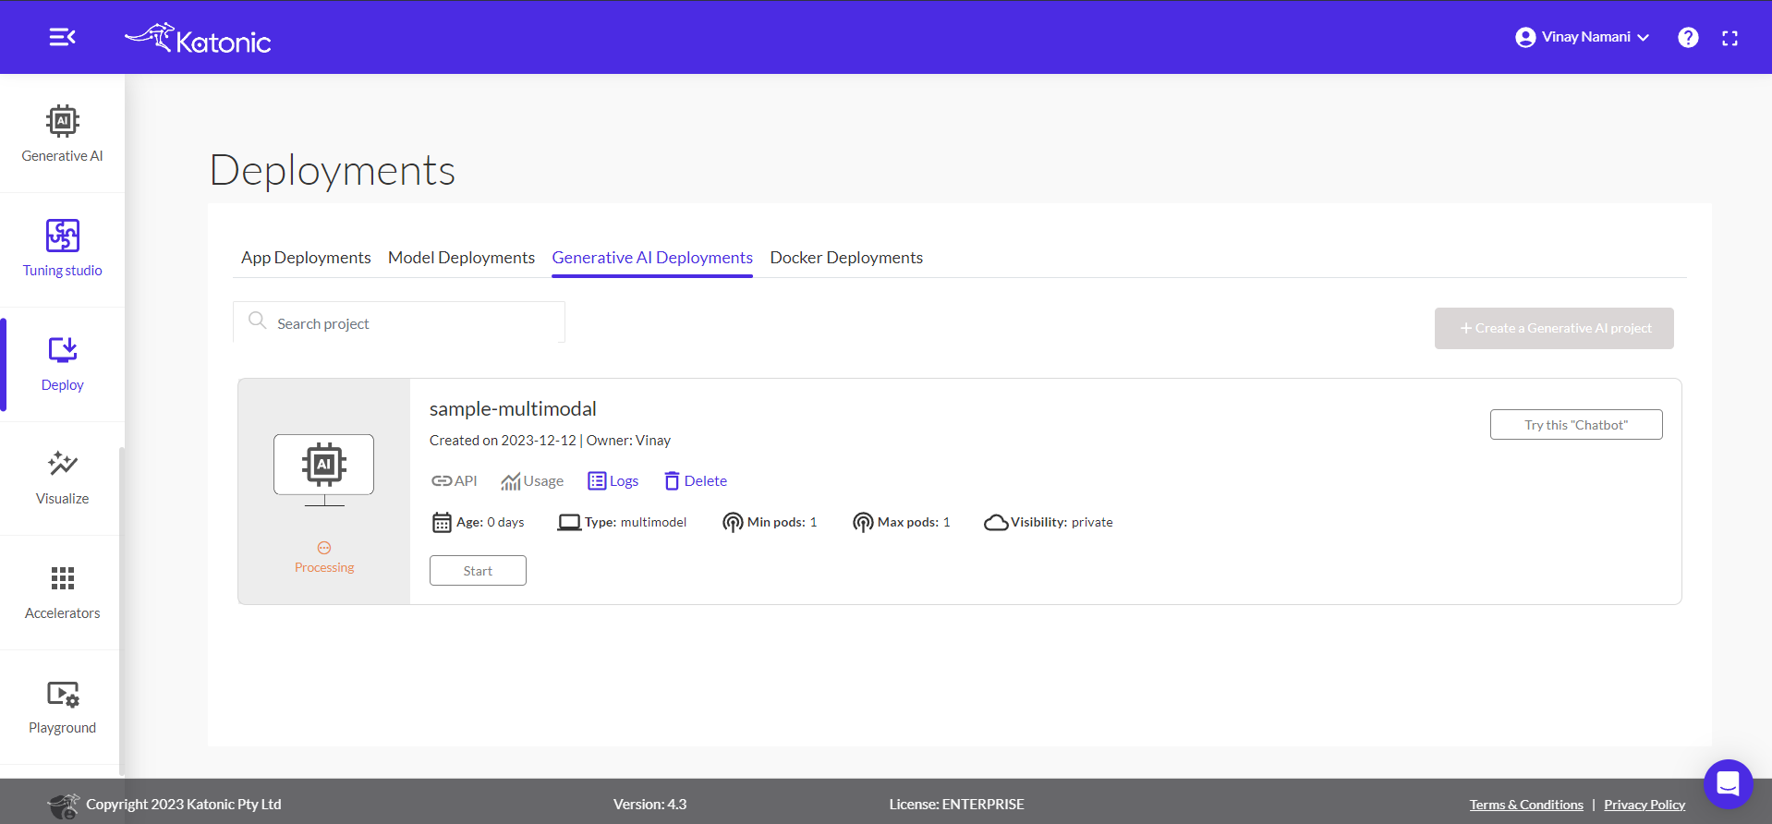Image resolution: width=1772 pixels, height=824 pixels.
Task: Open the Generative AI sidebar section
Action: [x=62, y=134]
